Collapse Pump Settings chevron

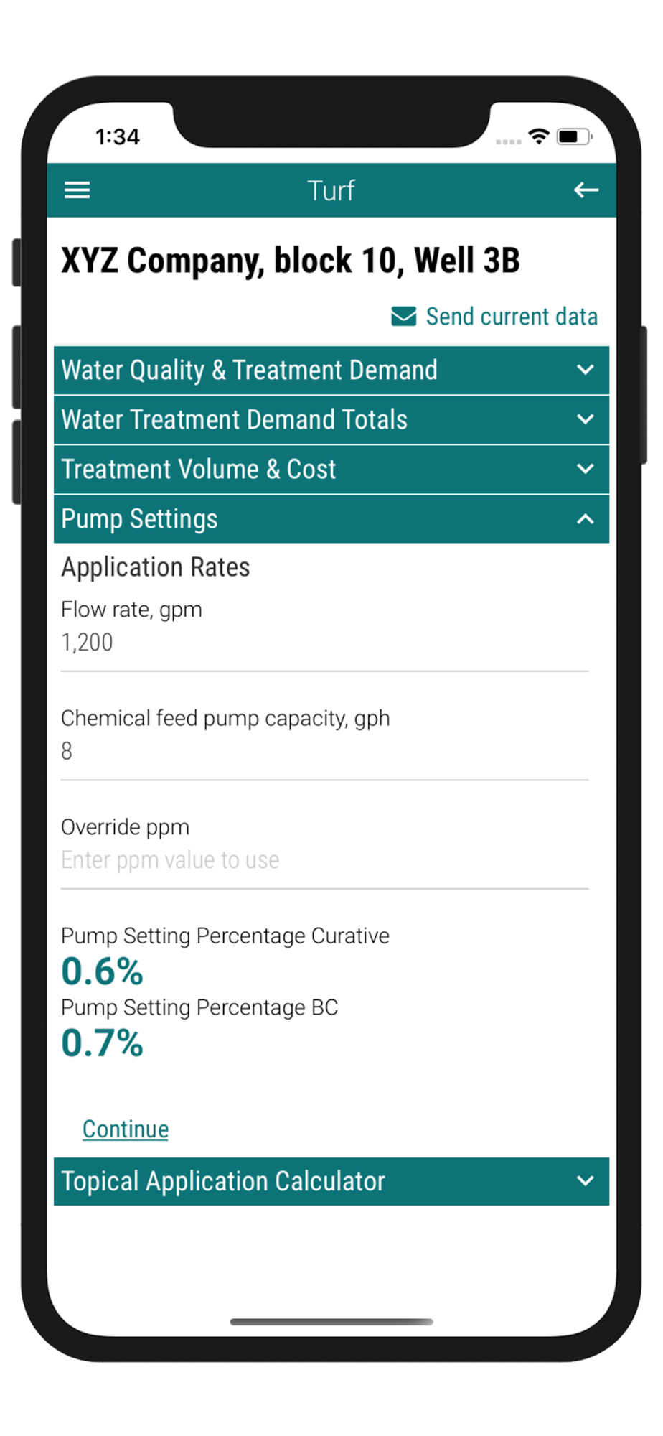tap(586, 519)
